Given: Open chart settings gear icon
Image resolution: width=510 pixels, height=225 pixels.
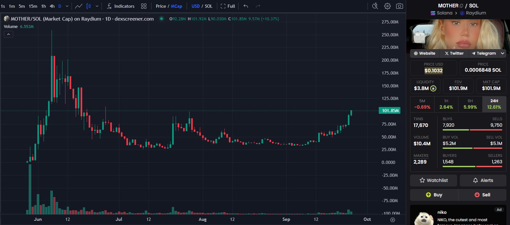Looking at the screenshot, I should (387, 6).
